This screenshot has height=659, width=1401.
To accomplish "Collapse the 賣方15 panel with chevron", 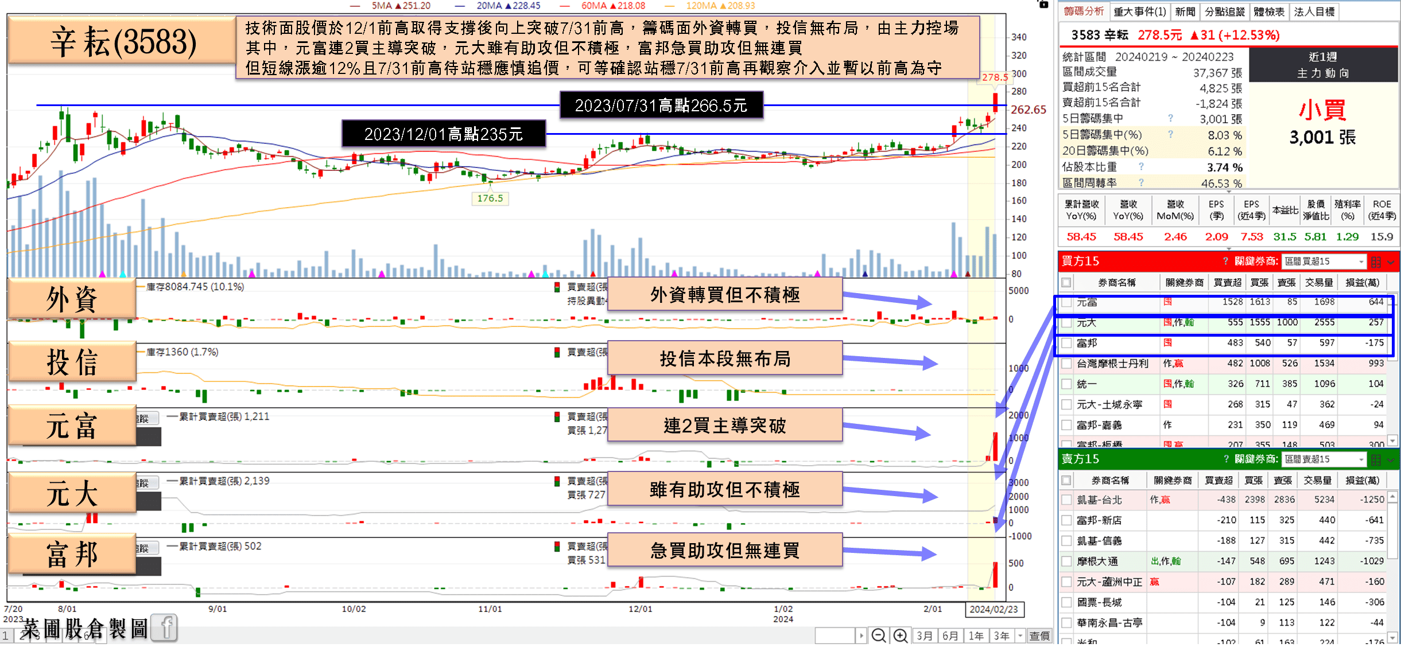I will point(1391,460).
